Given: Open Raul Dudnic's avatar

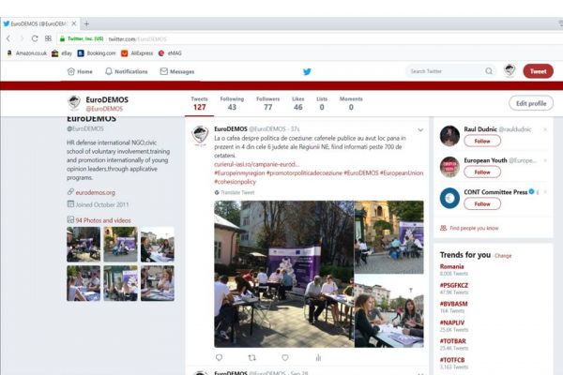Looking at the screenshot, I should click(x=449, y=136).
